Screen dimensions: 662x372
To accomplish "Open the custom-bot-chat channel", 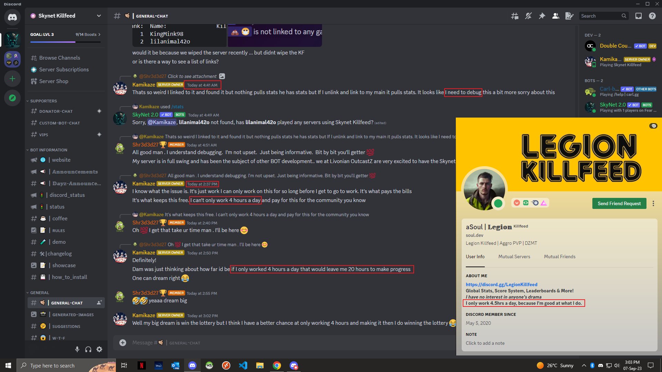I will (66, 123).
